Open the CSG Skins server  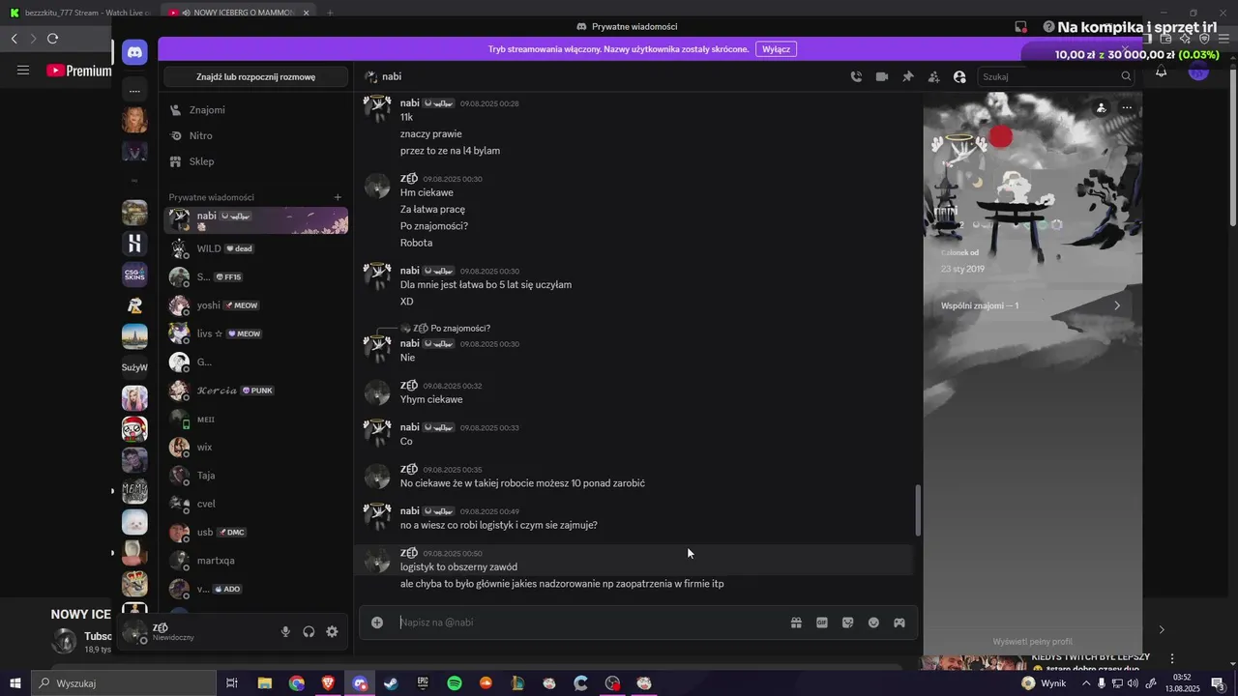point(134,275)
